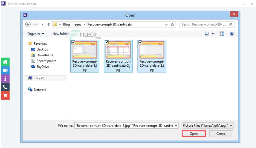Select Favorites in navigation pane
Image resolution: width=256 pixels, height=148 pixels.
tap(40, 43)
